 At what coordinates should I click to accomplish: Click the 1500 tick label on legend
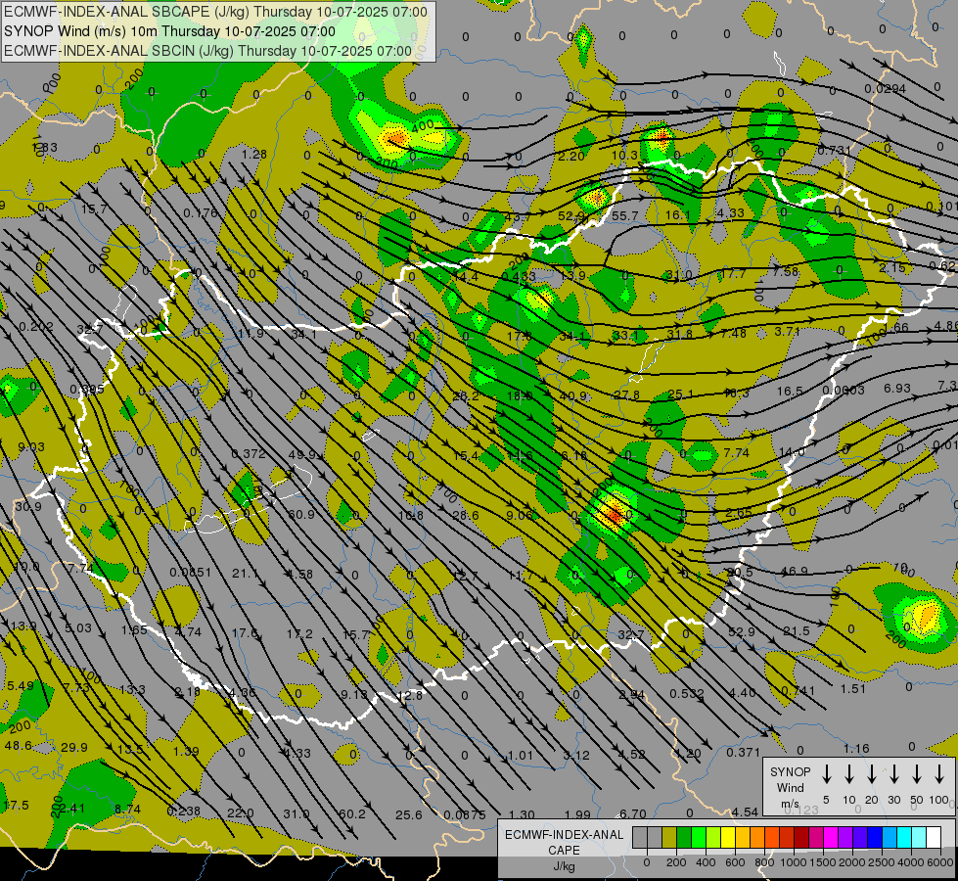coord(822,862)
